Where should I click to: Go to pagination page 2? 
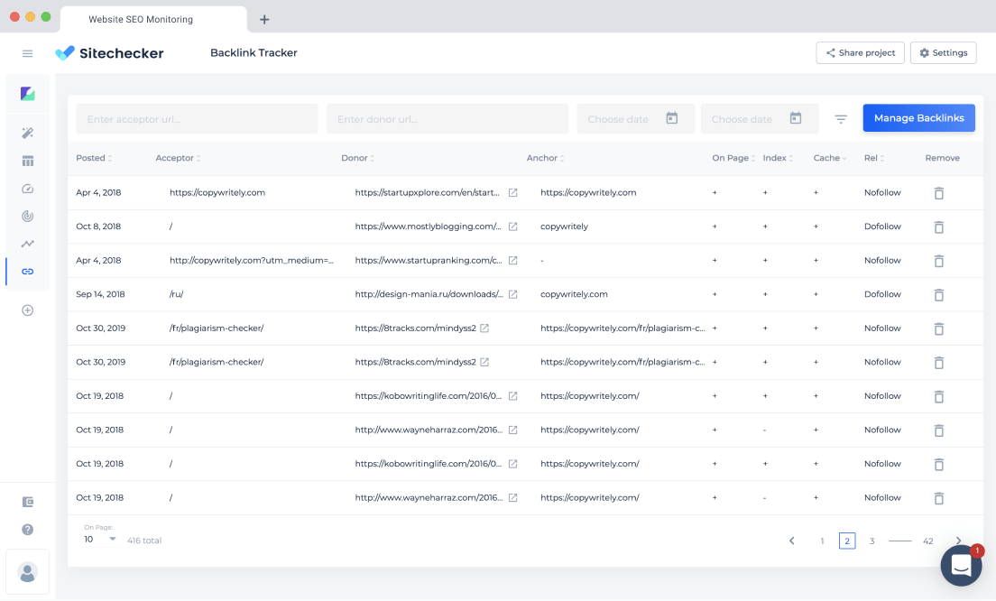(847, 541)
